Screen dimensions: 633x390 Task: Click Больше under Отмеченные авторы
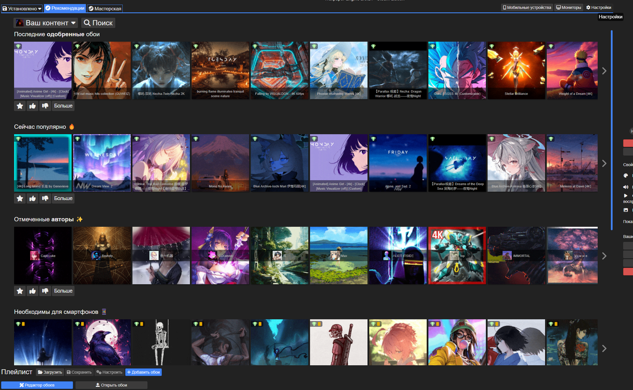tap(63, 291)
